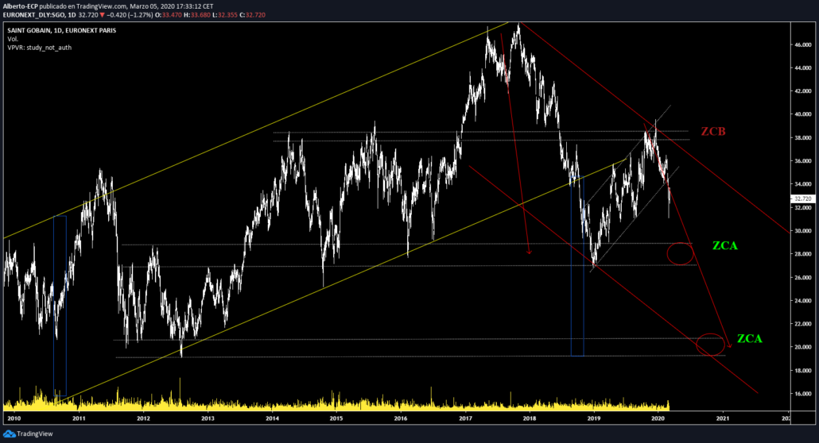Click the 20.000 price axis label

pyautogui.click(x=803, y=347)
